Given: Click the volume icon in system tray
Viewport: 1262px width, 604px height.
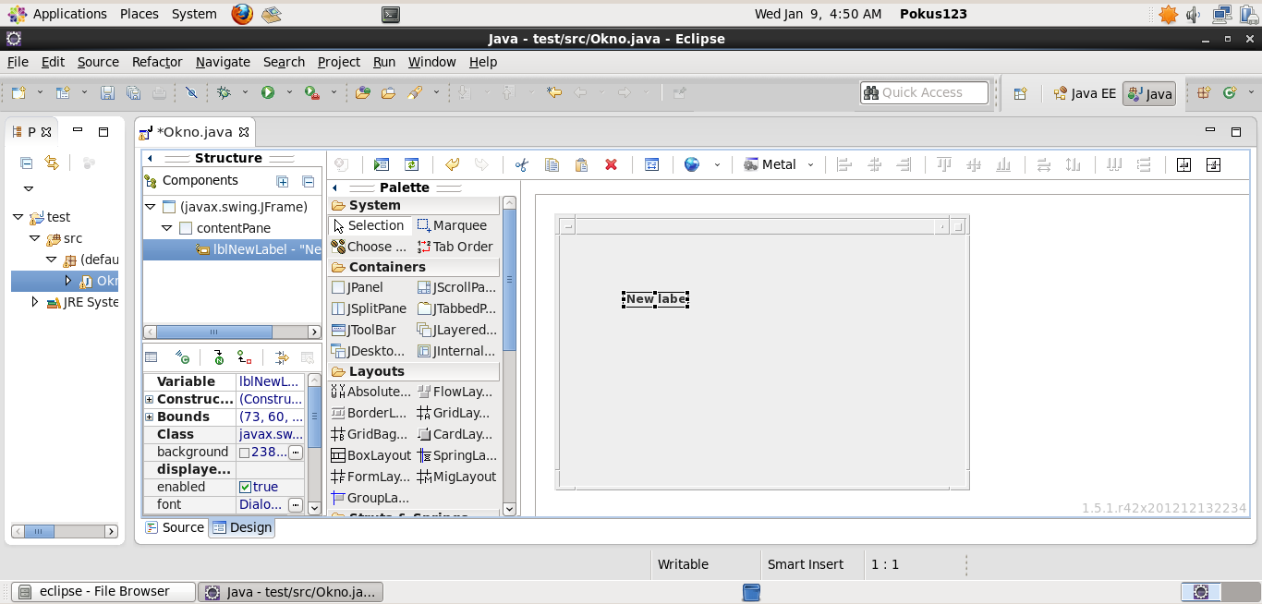Looking at the screenshot, I should click(1194, 14).
